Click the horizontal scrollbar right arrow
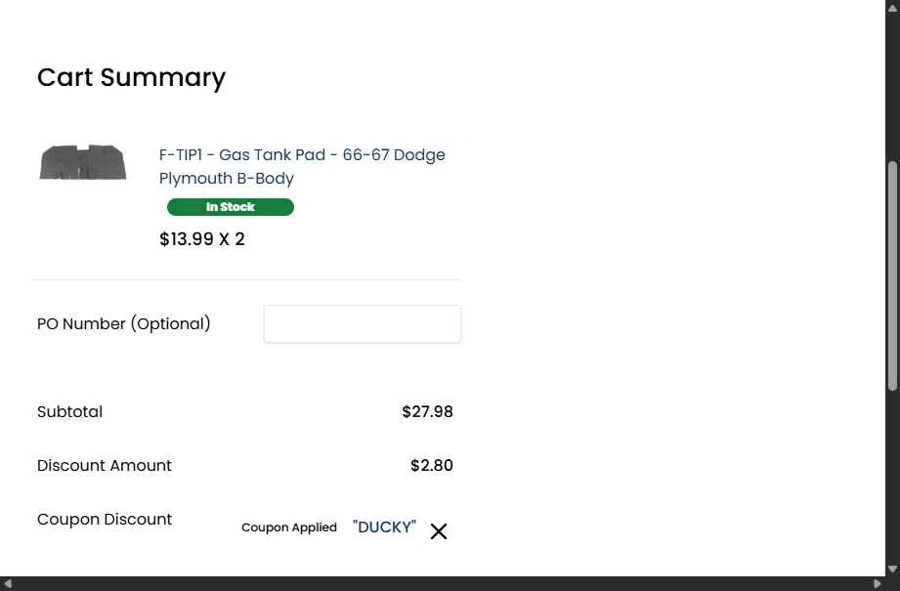 click(878, 583)
